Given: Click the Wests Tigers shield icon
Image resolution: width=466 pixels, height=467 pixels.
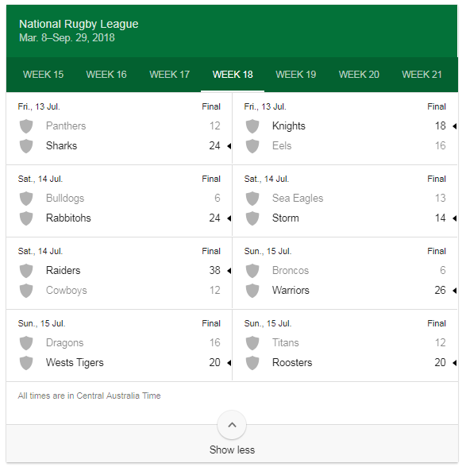Looking at the screenshot, I should 26,363.
